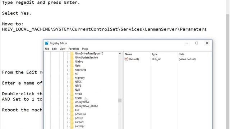
Task: Click the Null folder icon
Action: tap(72, 90)
